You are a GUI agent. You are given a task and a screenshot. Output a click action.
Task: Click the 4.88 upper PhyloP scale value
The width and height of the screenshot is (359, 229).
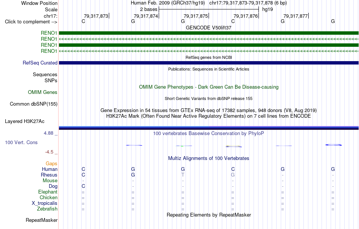tap(48, 133)
